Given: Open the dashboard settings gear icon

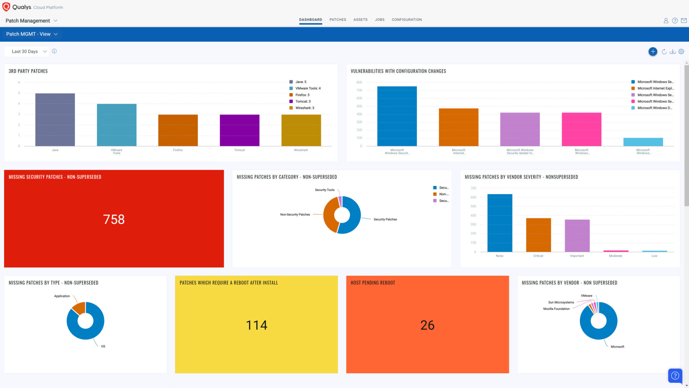Looking at the screenshot, I should pos(682,52).
